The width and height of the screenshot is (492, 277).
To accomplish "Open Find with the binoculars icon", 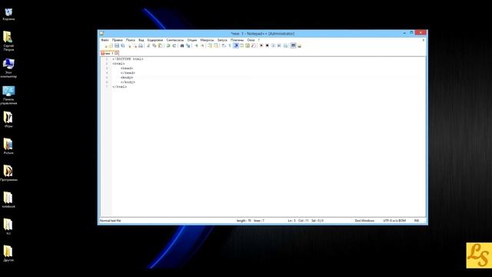I will (182, 46).
